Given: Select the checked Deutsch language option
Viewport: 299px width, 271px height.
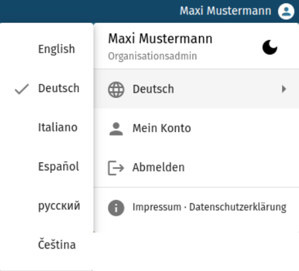Looking at the screenshot, I should coord(47,88).
